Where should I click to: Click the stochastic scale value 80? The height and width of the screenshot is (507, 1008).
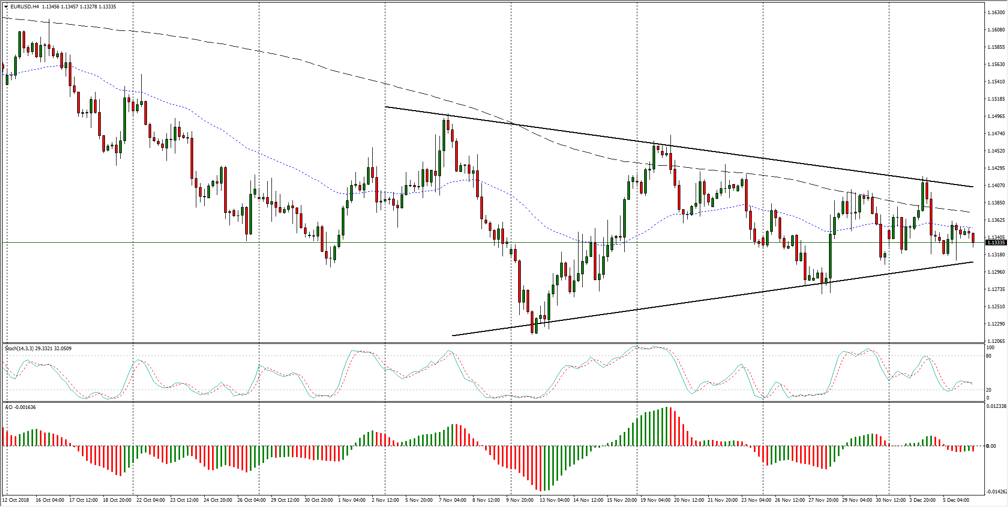989,356
